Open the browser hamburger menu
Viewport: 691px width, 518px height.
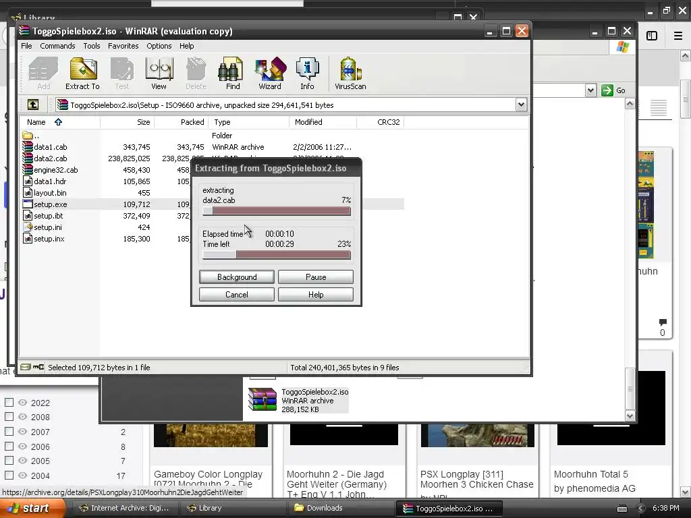tap(678, 36)
